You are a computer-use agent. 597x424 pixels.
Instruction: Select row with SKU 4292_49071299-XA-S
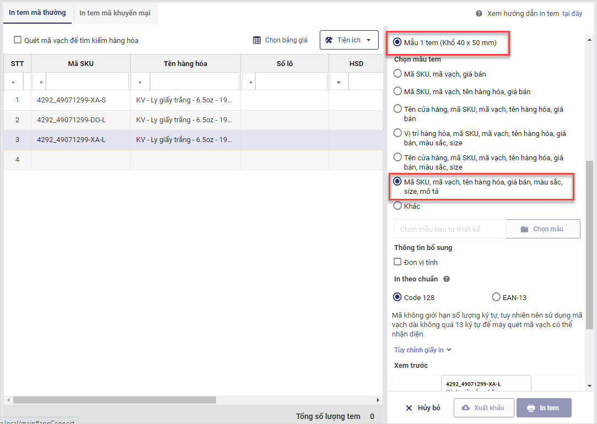point(193,100)
